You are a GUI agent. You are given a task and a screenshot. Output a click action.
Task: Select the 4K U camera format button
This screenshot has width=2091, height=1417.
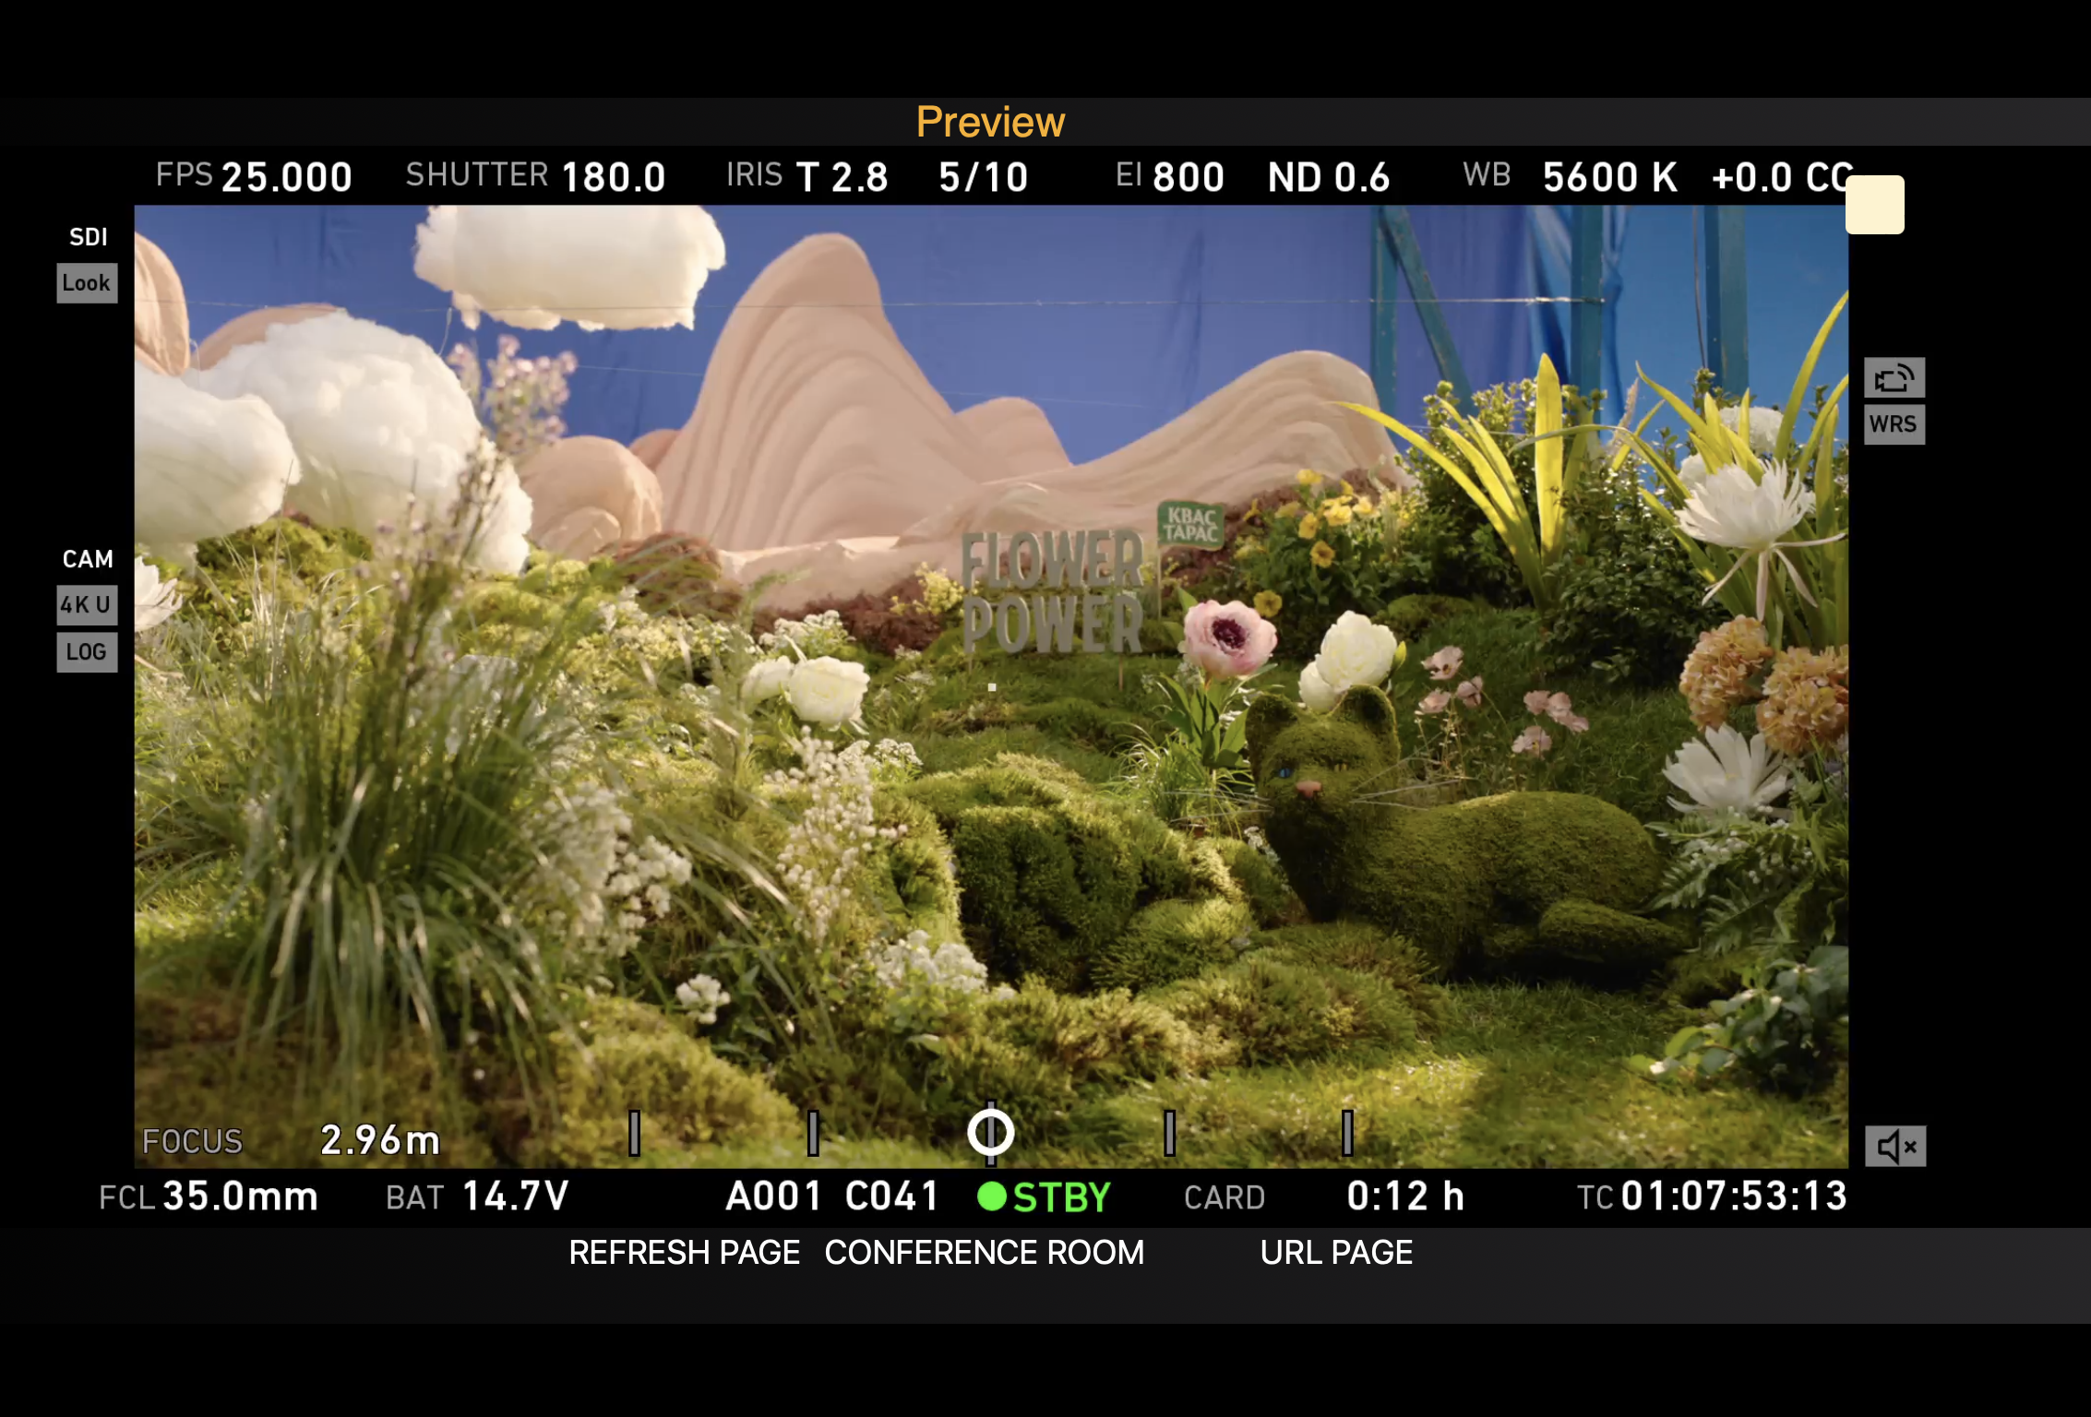[87, 605]
